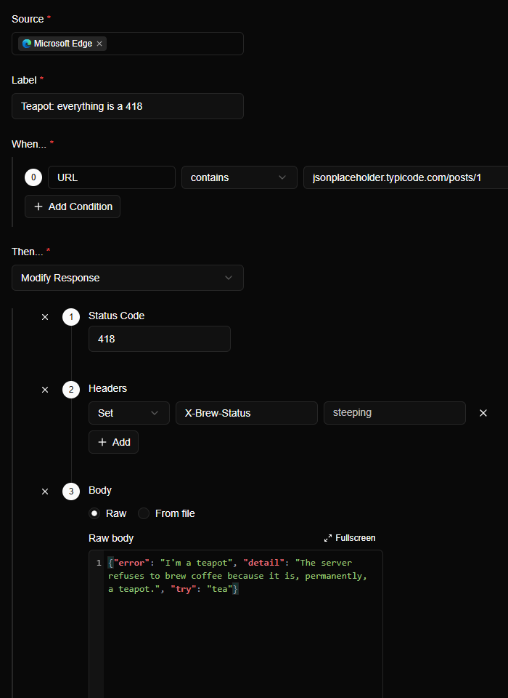Open the Set header operation dropdown

[129, 413]
